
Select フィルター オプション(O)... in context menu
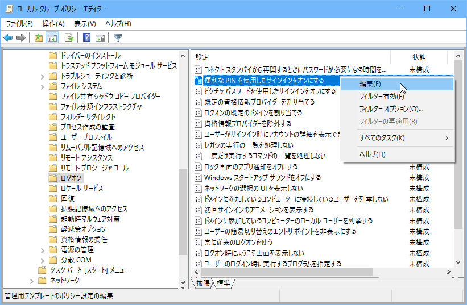(397, 109)
